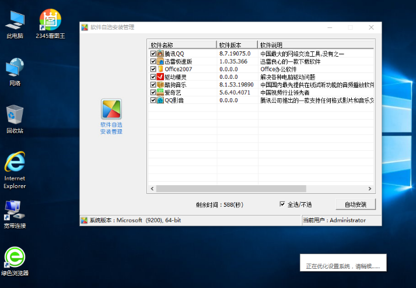Select version 5.6.40.4071 cell

tap(235, 92)
